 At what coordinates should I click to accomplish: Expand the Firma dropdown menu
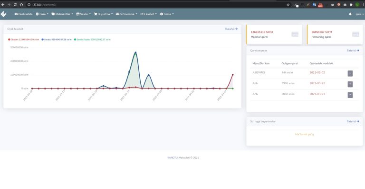(x=167, y=14)
